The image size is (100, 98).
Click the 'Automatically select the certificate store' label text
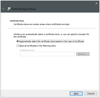click(52, 41)
